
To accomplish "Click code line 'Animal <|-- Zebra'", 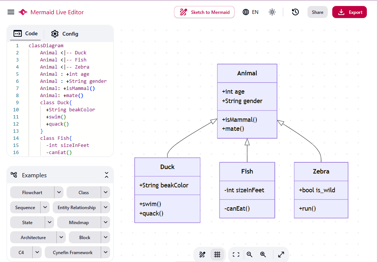I will pyautogui.click(x=65, y=67).
